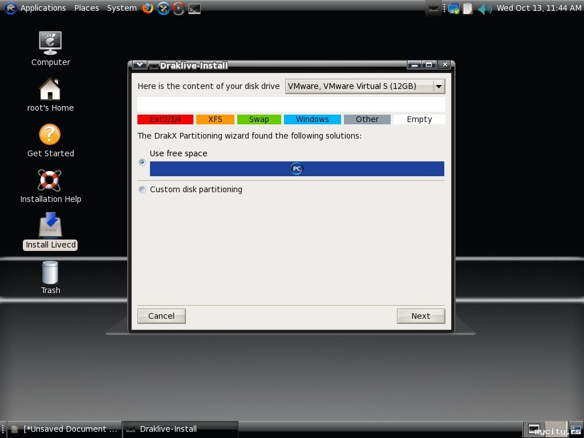Select the Installation Help desktop icon
The width and height of the screenshot is (584, 438).
pos(50,186)
